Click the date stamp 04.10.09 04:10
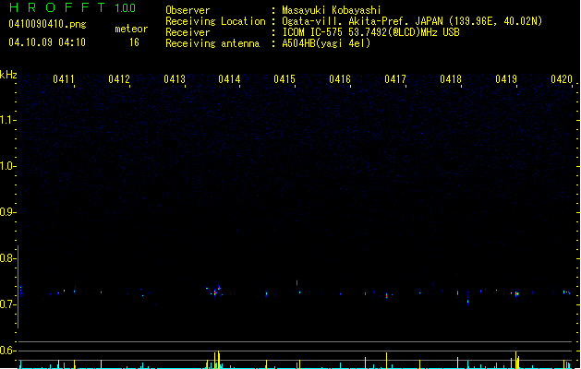Image resolution: width=581 pixels, height=369 pixels. (47, 42)
